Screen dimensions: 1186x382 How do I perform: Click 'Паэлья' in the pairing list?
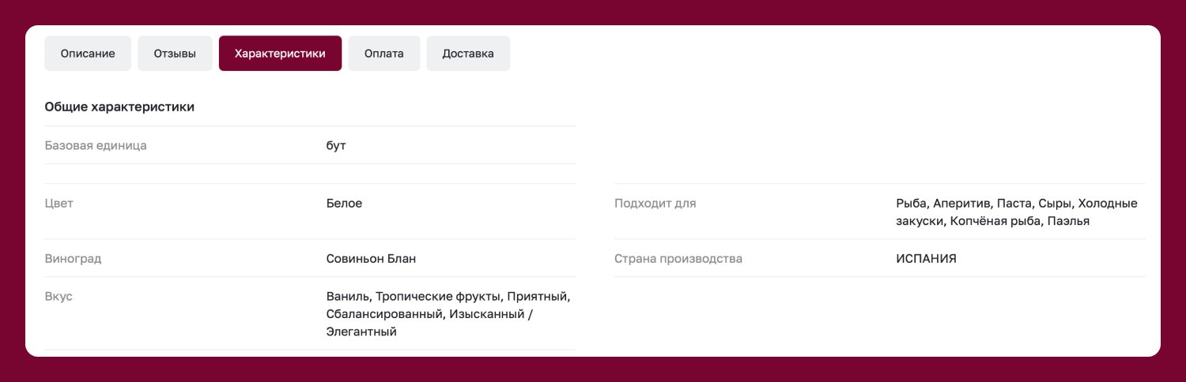pos(1069,221)
